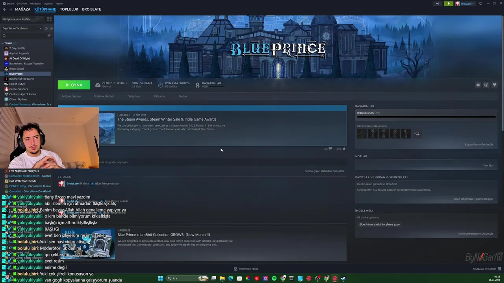Viewport: 504px width, 283px height.
Task: Open Mağaza Sayfası sub-tab
Action: [x=71, y=96]
